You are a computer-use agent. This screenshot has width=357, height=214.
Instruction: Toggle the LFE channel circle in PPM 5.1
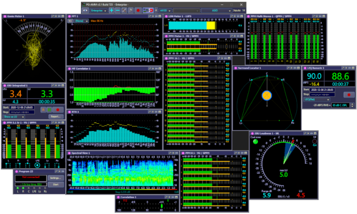37,166
